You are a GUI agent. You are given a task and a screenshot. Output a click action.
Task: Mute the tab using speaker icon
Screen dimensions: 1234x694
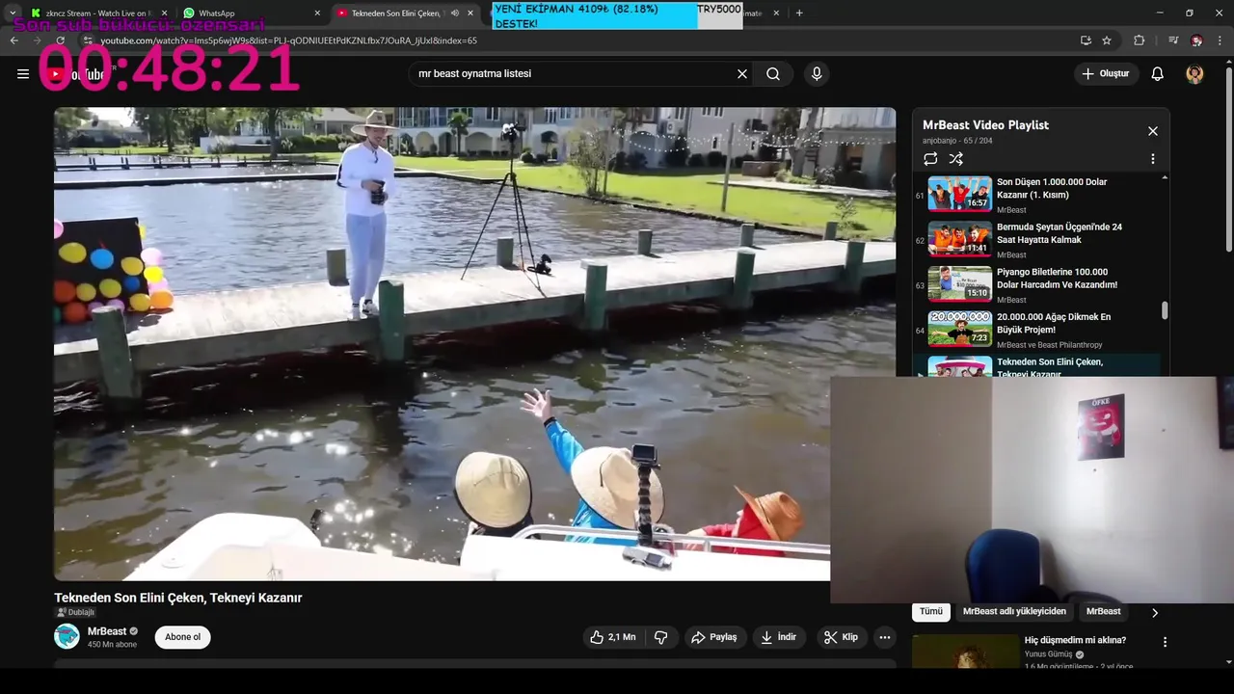[455, 13]
